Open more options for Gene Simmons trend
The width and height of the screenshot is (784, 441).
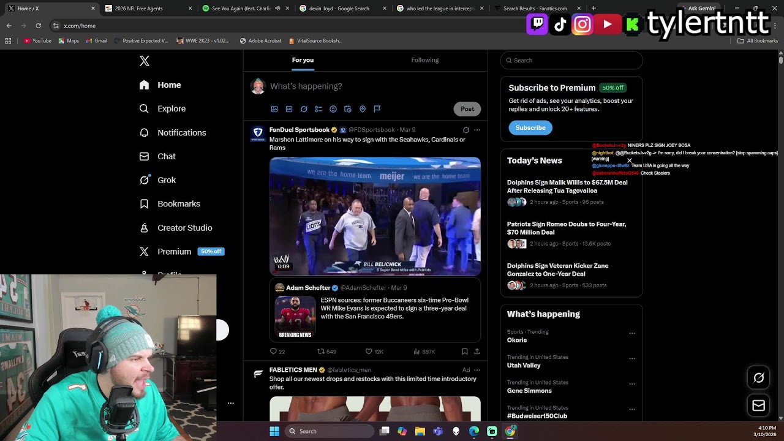[x=632, y=384]
